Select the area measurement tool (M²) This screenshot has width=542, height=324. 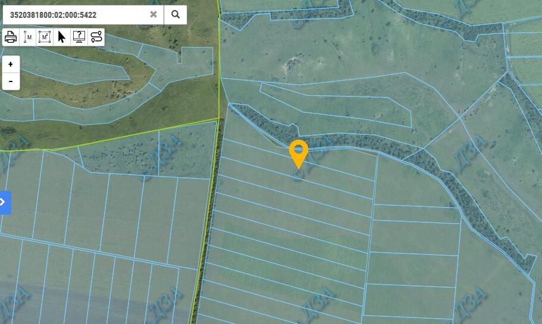(45, 37)
